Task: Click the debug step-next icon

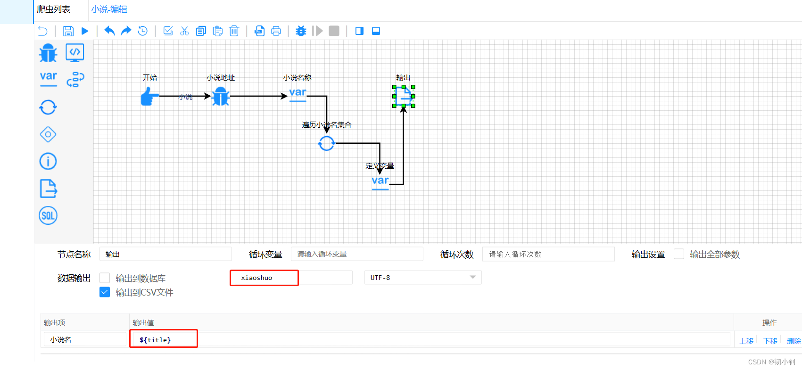Action: tap(318, 31)
